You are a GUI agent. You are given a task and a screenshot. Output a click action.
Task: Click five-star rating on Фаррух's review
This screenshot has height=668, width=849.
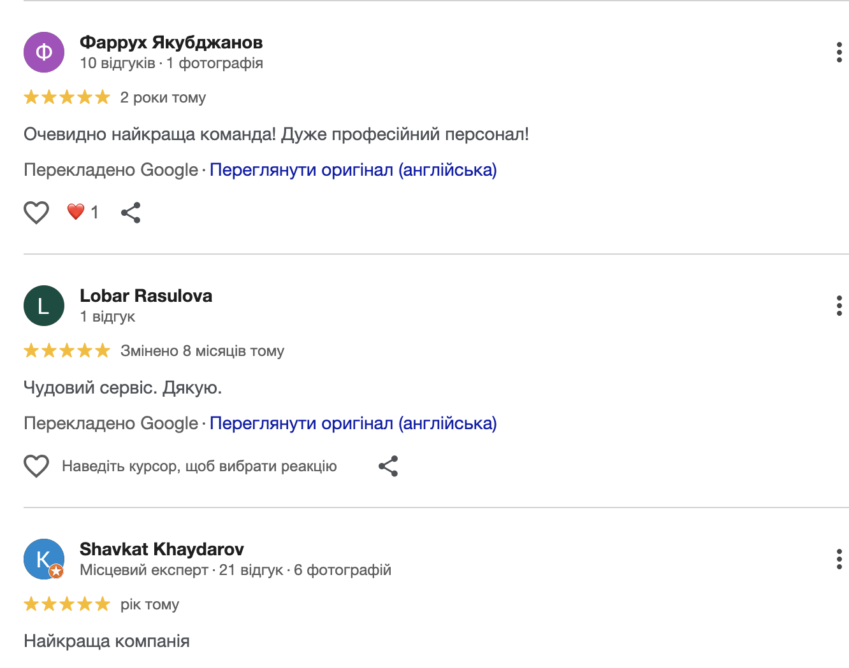[67, 97]
